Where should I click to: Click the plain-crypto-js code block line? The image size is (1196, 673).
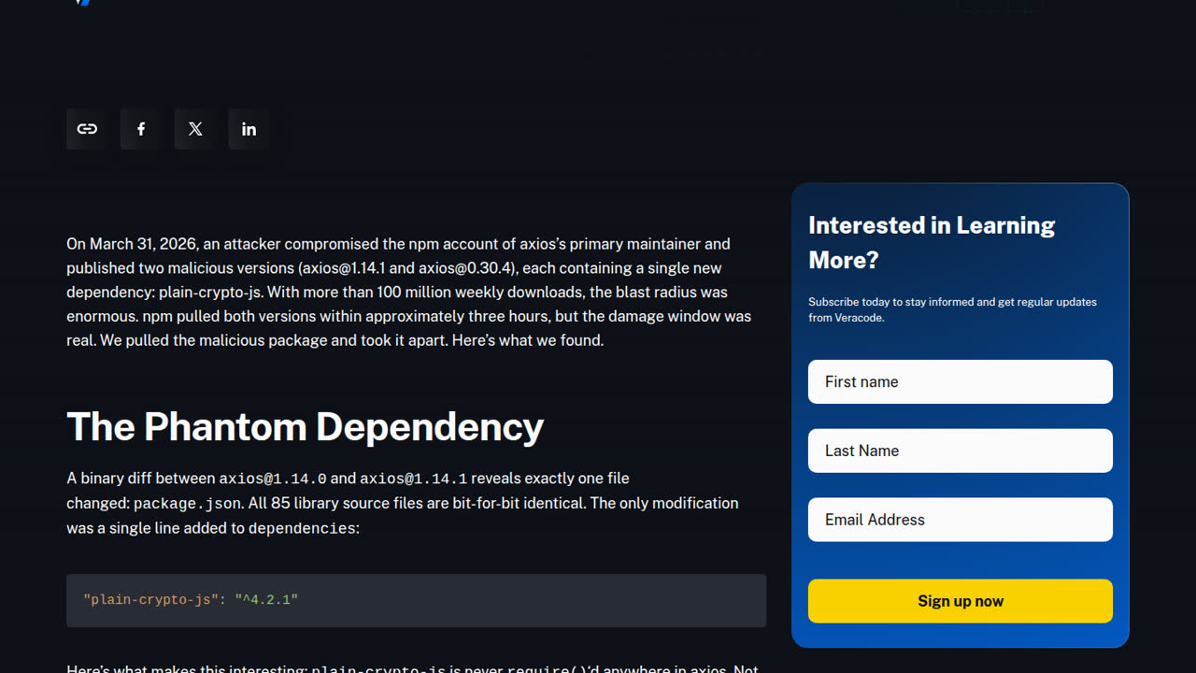tap(191, 600)
